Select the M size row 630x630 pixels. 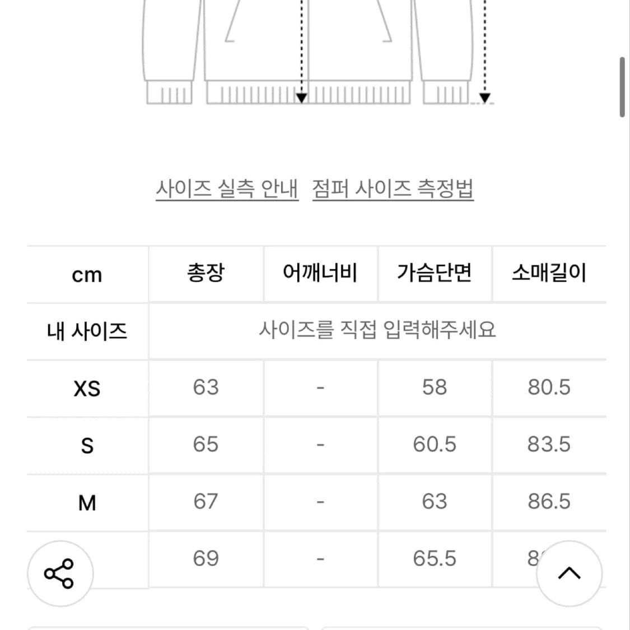87,502
